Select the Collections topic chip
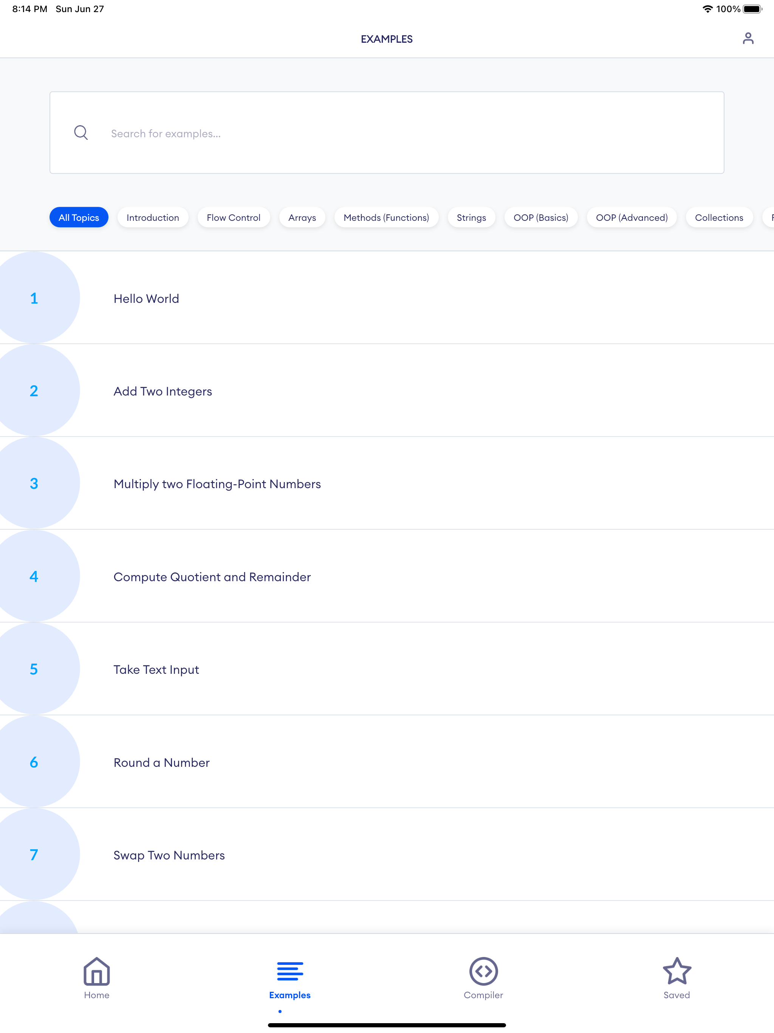The height and width of the screenshot is (1033, 774). (718, 218)
